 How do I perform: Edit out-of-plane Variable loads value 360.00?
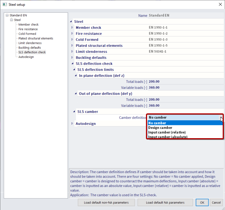coord(154,106)
